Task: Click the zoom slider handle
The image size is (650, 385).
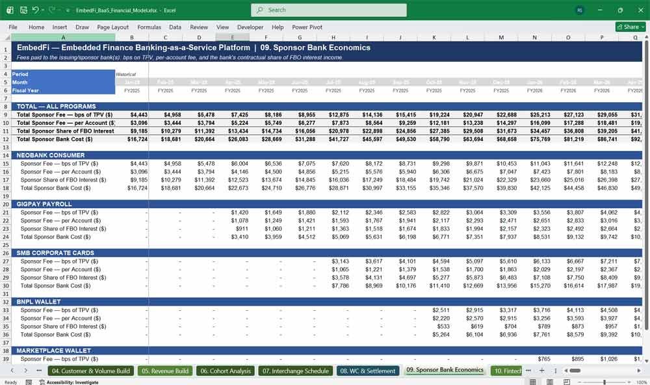Action: point(604,382)
